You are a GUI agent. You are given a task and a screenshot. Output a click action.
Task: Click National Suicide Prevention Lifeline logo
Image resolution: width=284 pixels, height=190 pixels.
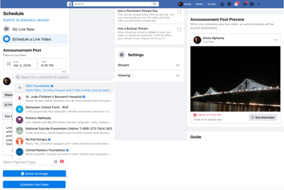click(x=20, y=130)
